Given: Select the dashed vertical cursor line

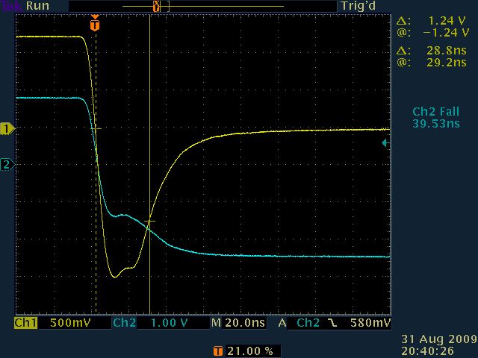Looking at the screenshot, I should 96,224.
